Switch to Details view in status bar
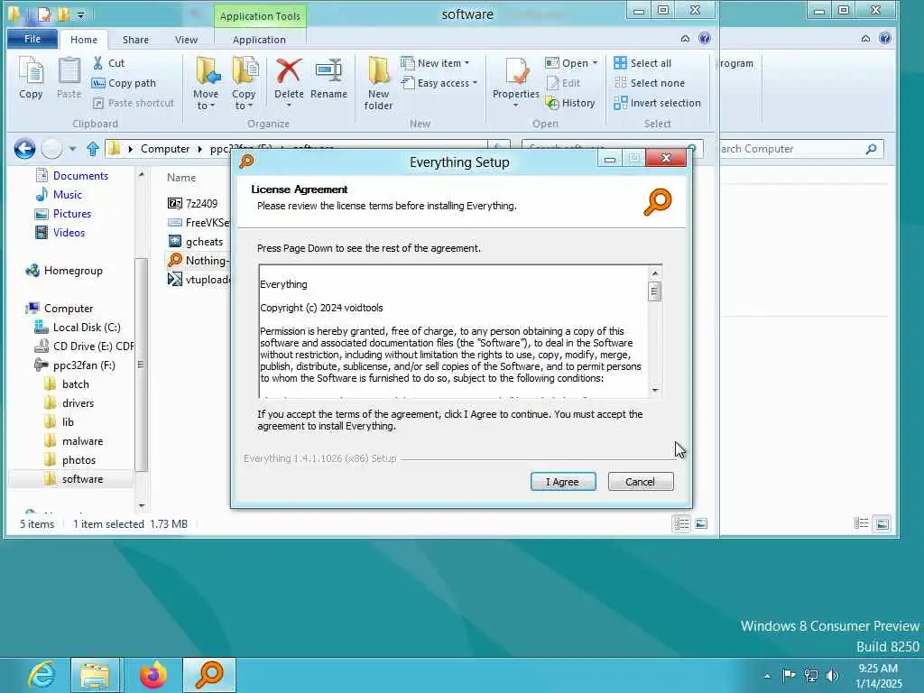The image size is (924, 693). click(681, 523)
